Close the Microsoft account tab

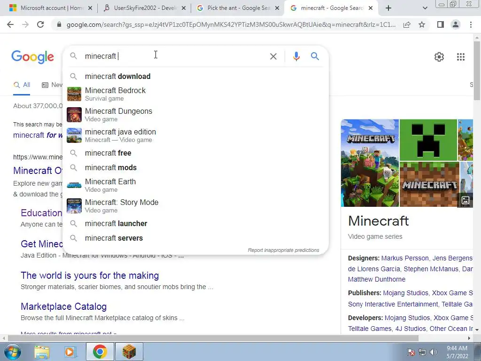(90, 8)
